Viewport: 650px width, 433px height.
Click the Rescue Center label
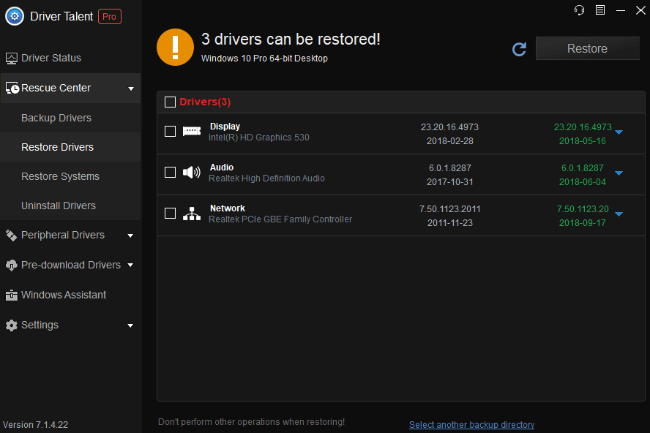point(56,88)
